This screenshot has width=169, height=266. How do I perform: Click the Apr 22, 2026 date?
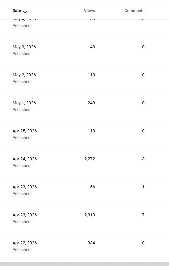[25, 243]
